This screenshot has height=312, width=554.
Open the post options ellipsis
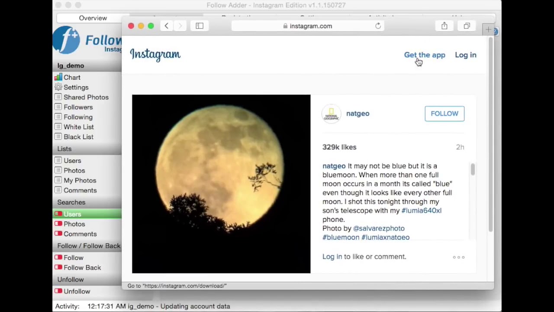pyautogui.click(x=458, y=257)
